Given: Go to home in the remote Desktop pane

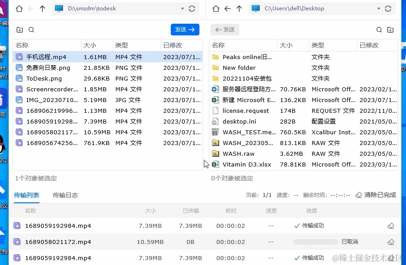Looking at the screenshot, I should coord(216,9).
